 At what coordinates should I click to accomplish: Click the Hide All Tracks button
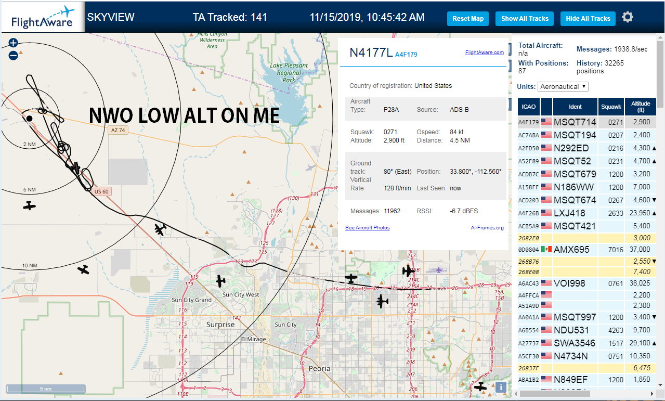coord(588,19)
